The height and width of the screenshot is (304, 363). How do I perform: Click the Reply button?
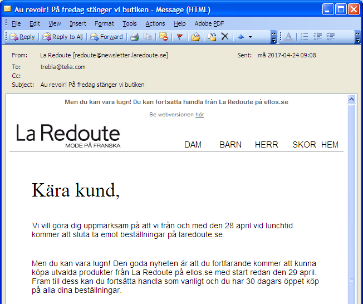coord(22,37)
